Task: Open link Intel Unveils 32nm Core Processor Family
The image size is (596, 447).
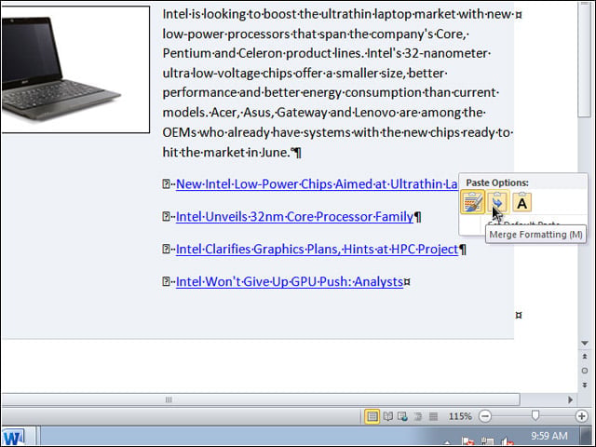Action: coord(294,217)
